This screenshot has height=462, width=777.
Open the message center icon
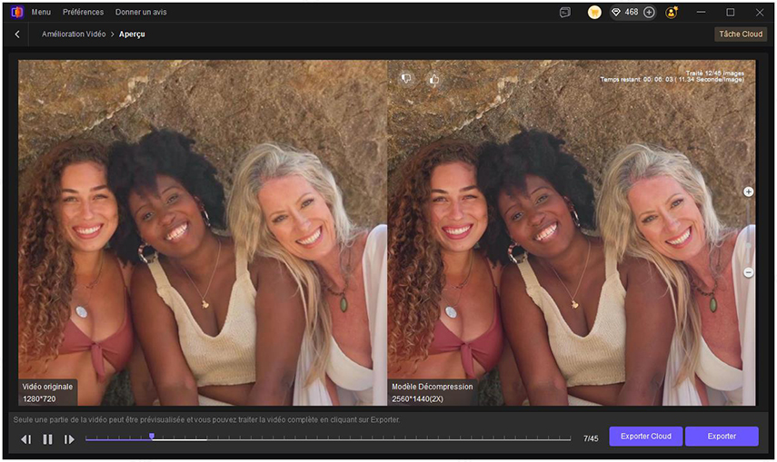[565, 13]
